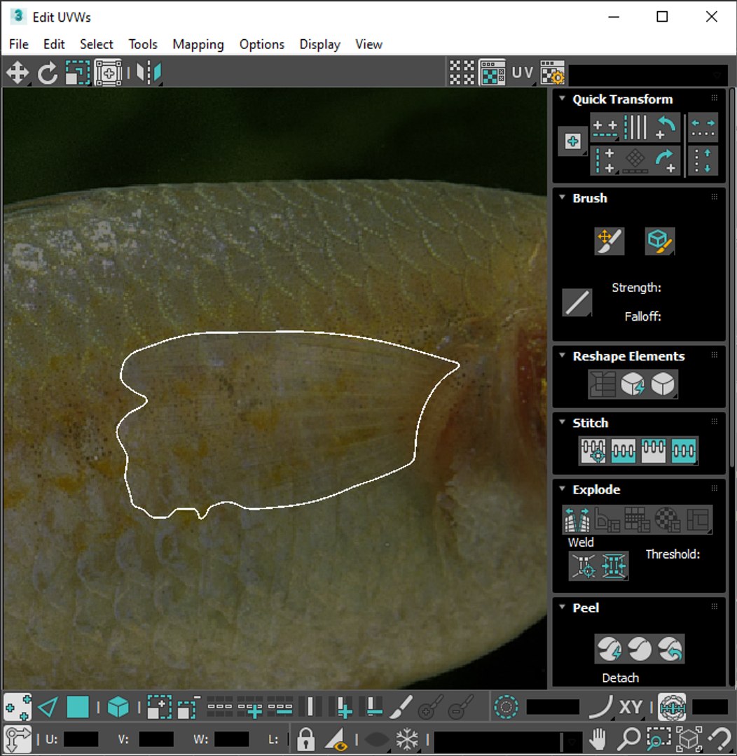Collapse the Quick Transform rollout
Image resolution: width=737 pixels, height=756 pixels.
(x=562, y=99)
